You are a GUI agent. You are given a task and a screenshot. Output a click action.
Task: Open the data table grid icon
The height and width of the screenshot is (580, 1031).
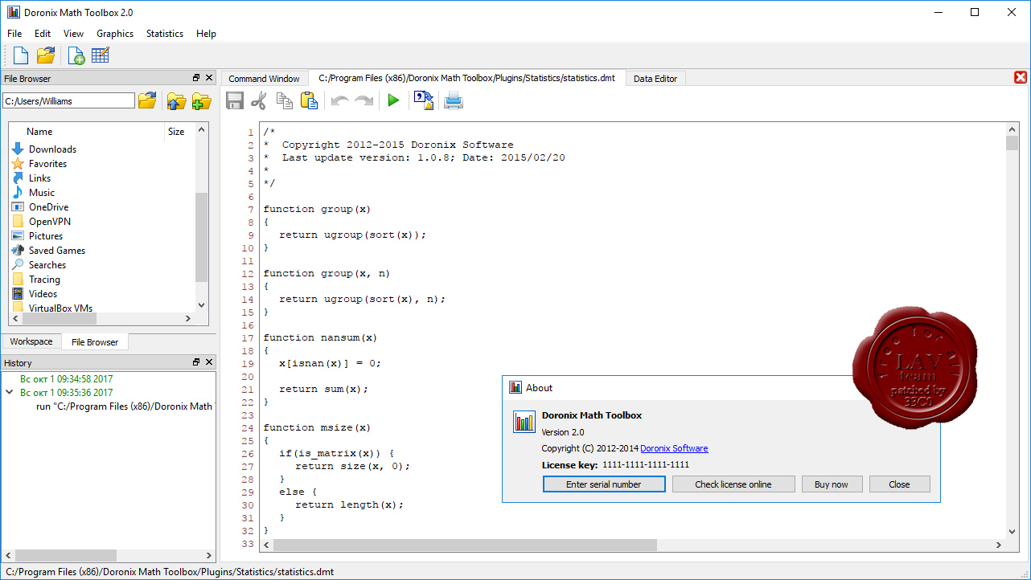point(101,55)
